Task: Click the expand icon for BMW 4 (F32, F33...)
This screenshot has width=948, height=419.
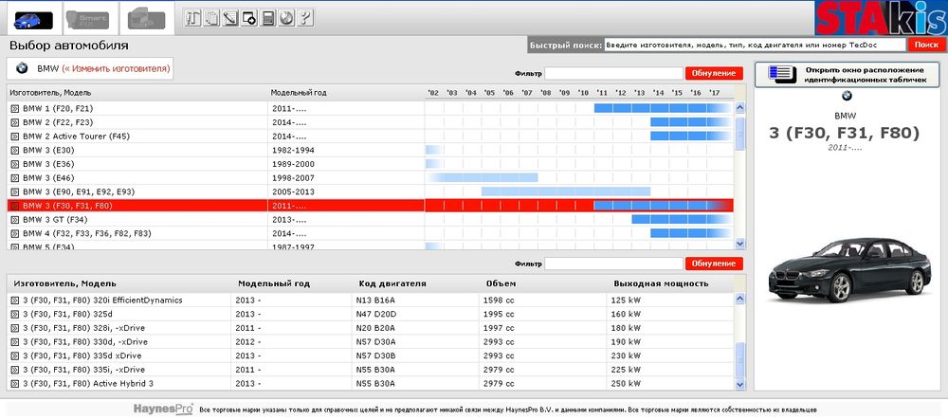Action: tap(15, 233)
